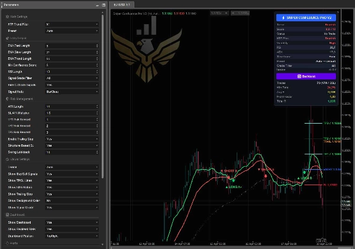This screenshot has height=249, width=355.
Task: Click the scroll-down arrow of Parameters panel
Action: tap(102, 244)
